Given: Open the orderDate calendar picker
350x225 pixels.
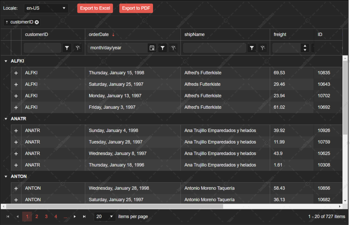Looking at the screenshot, I should pos(152,48).
